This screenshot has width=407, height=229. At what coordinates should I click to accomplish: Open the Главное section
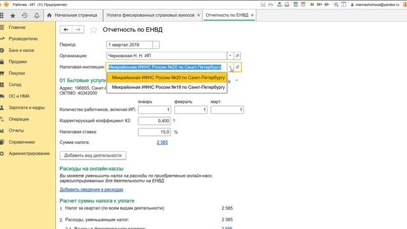point(17,27)
